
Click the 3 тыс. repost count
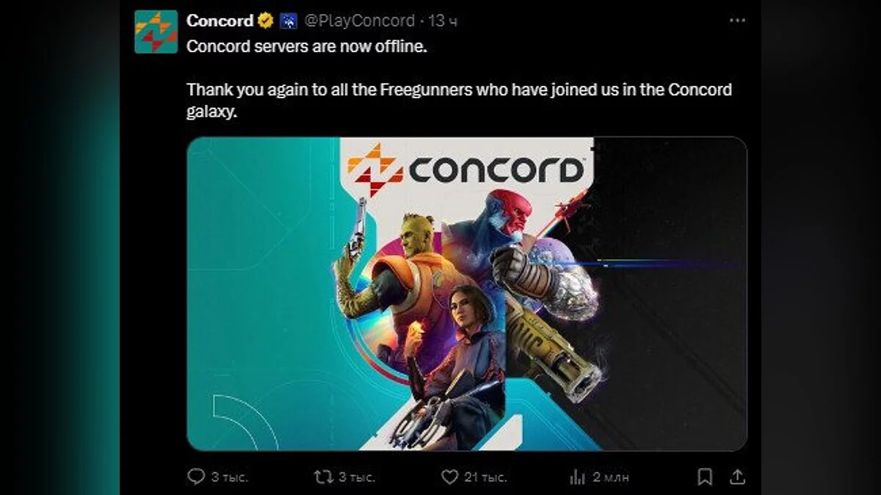pyautogui.click(x=357, y=477)
